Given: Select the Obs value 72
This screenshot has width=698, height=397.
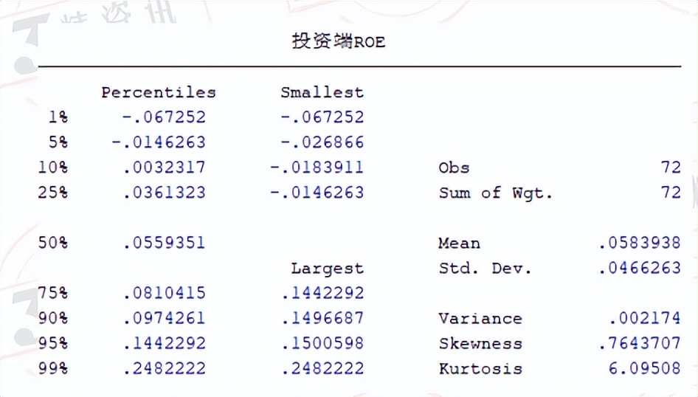Looking at the screenshot, I should click(x=671, y=168).
